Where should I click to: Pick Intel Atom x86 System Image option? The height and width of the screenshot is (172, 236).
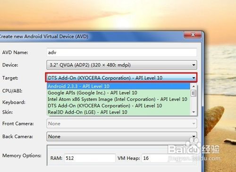pos(118,99)
